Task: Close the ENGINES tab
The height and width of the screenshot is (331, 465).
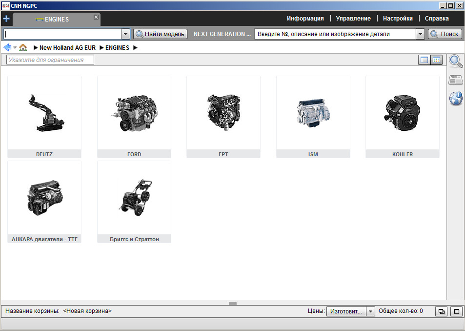Action: point(96,17)
